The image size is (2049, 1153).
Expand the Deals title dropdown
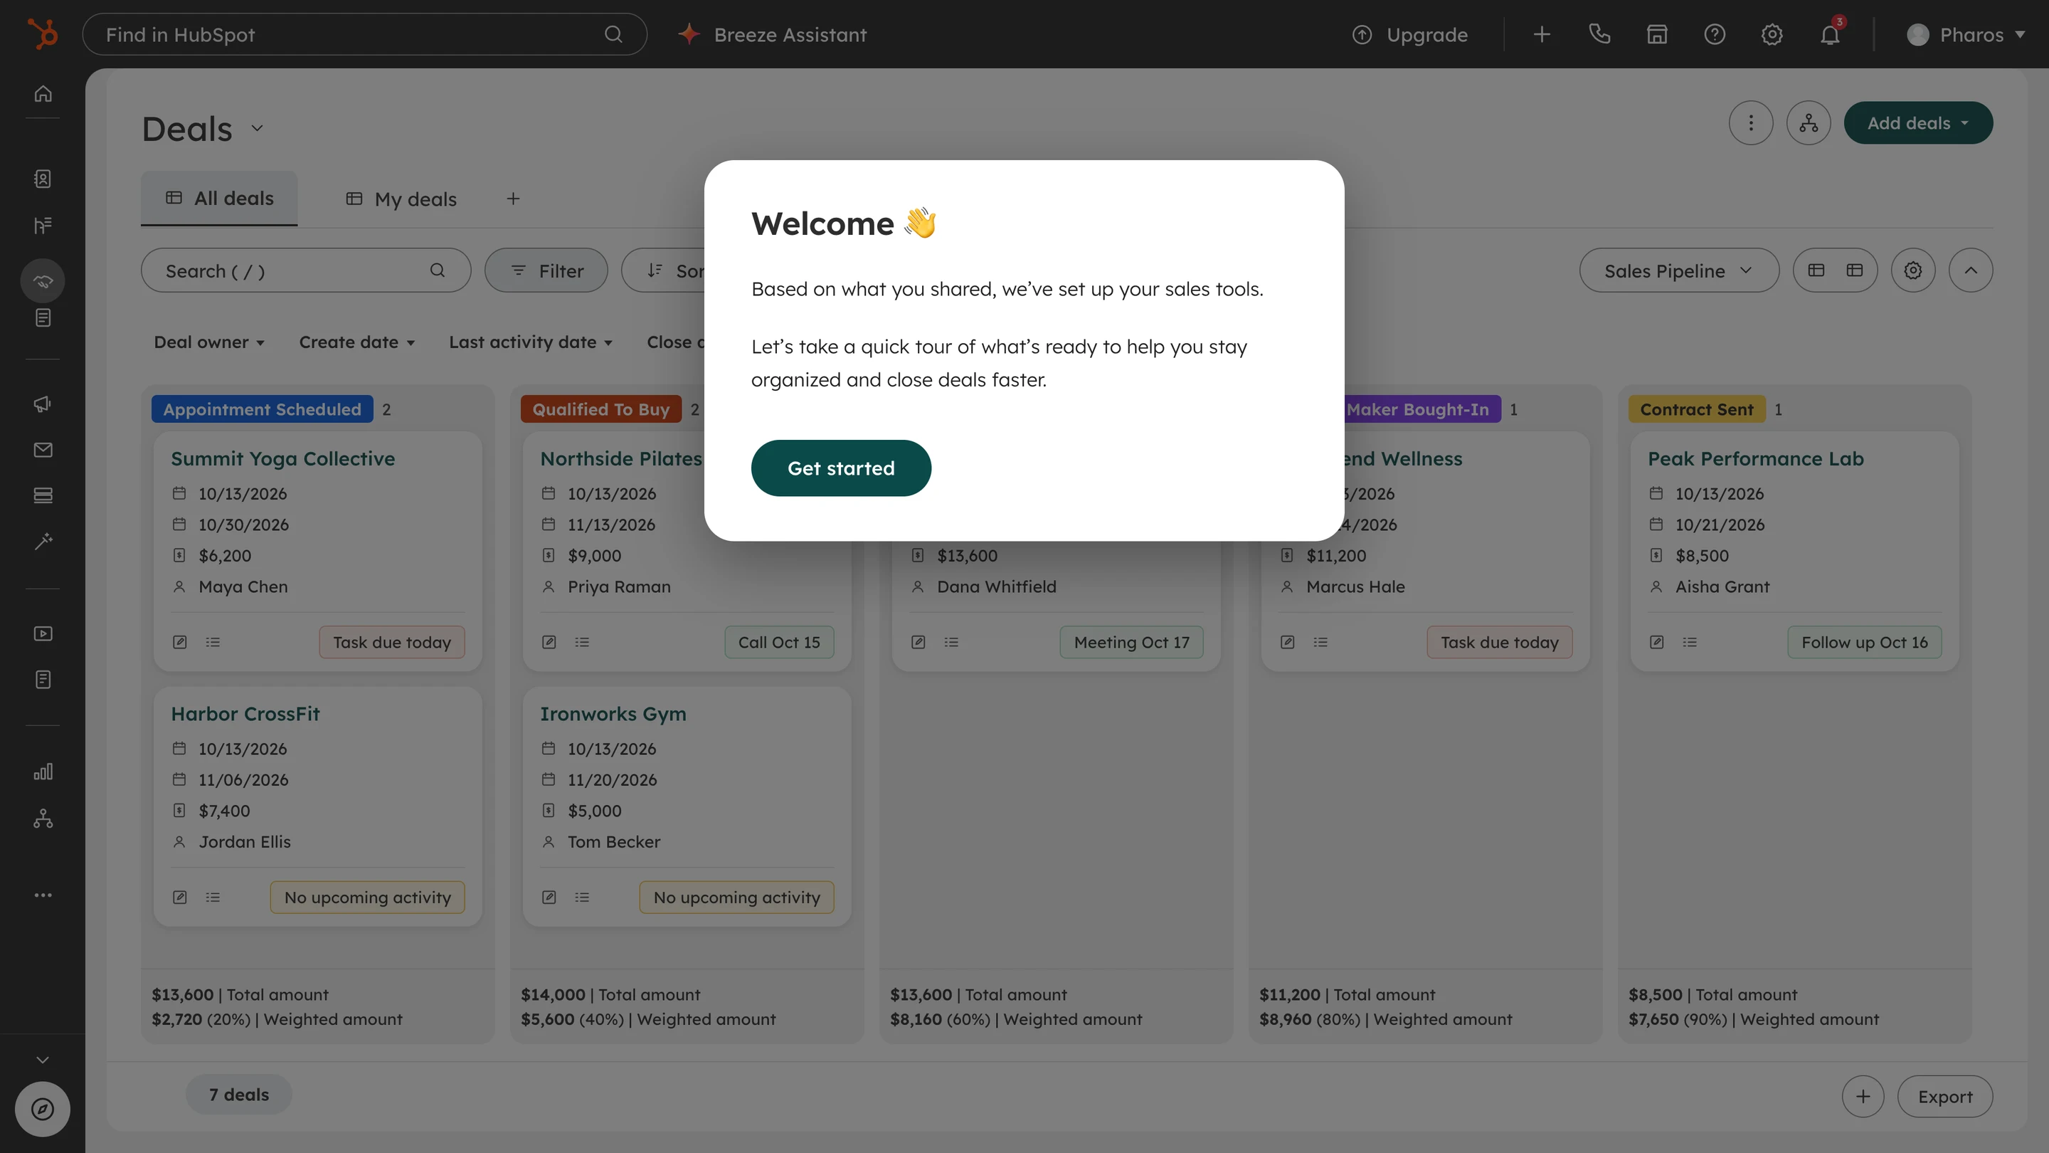click(x=257, y=128)
